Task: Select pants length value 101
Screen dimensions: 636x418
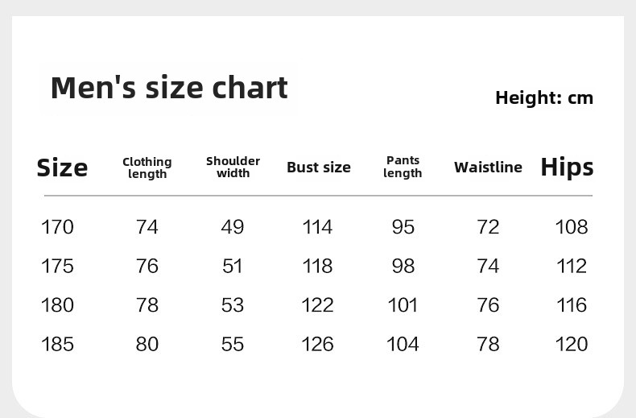Action: tap(403, 305)
